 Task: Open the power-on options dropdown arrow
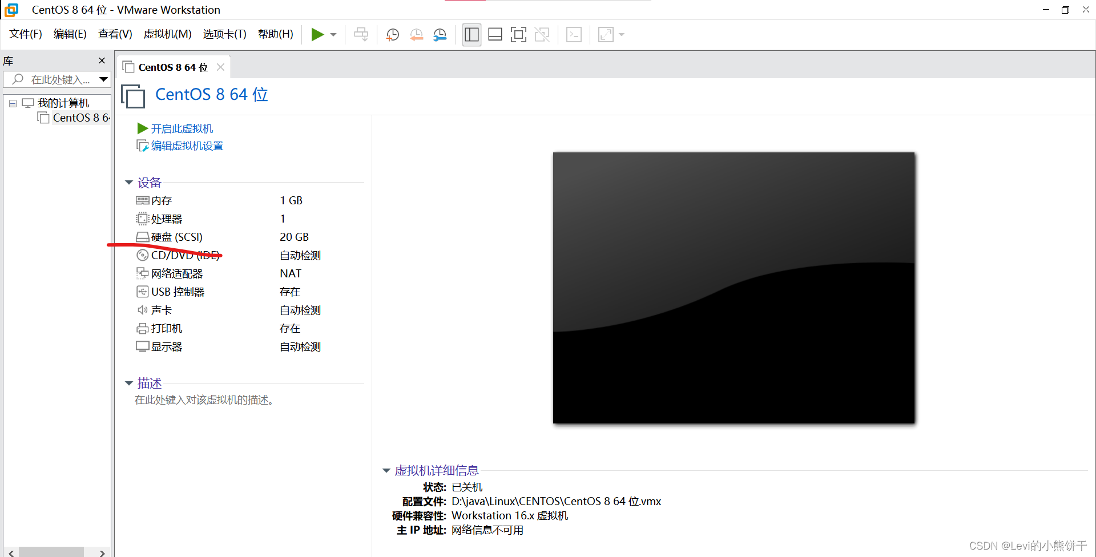point(333,35)
